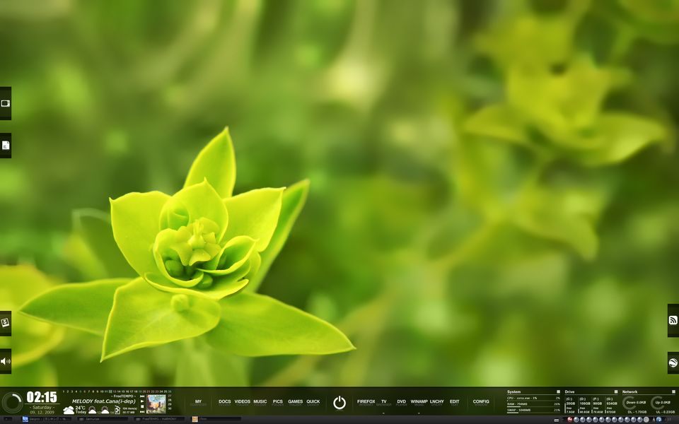
Task: Click the circular clock ring gauge
Action: [x=12, y=403]
